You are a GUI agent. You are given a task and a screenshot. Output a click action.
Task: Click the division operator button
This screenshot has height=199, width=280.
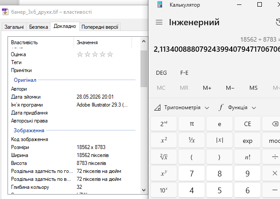point(272,157)
